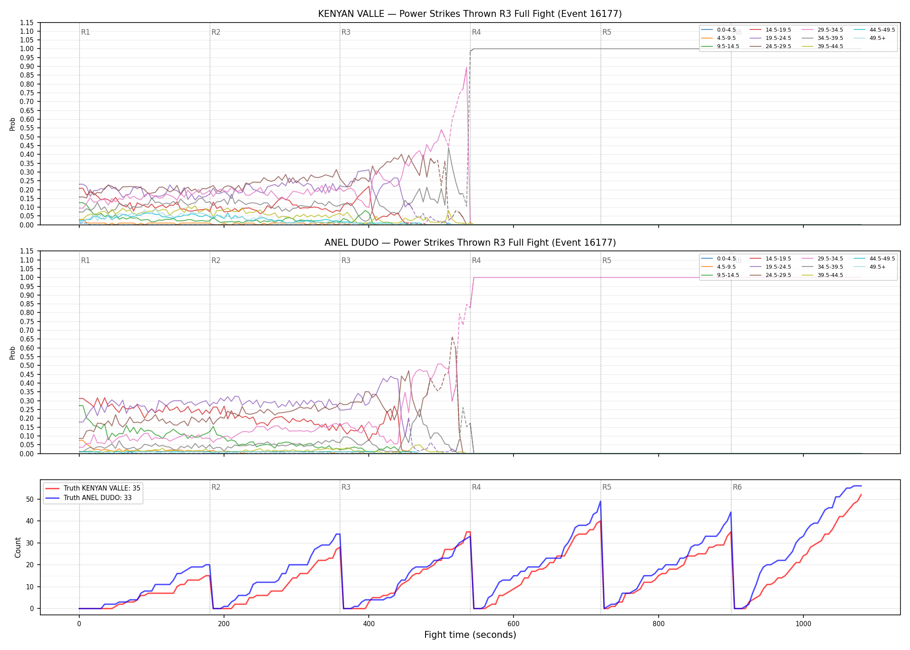The height and width of the screenshot is (650, 910).
Task: Click the 0.50 tick on KENYAN VALLE Prob axis
Action: [x=26, y=137]
